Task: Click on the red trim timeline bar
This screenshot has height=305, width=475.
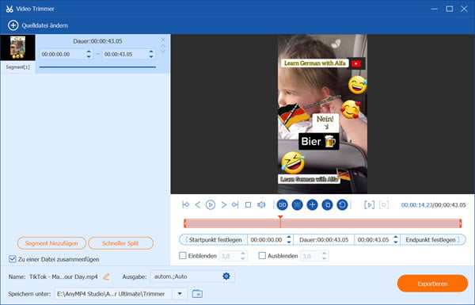Action: 323,223
